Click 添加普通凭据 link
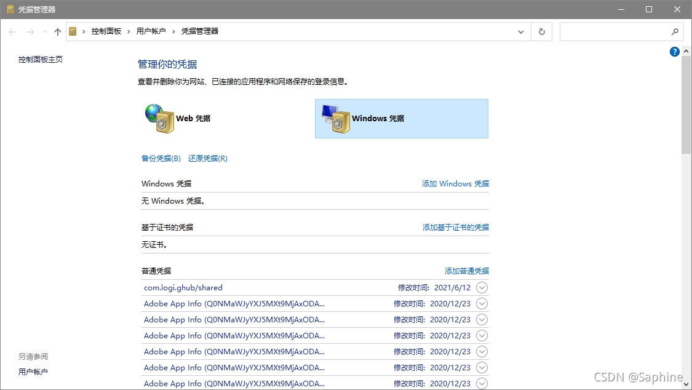 click(466, 271)
